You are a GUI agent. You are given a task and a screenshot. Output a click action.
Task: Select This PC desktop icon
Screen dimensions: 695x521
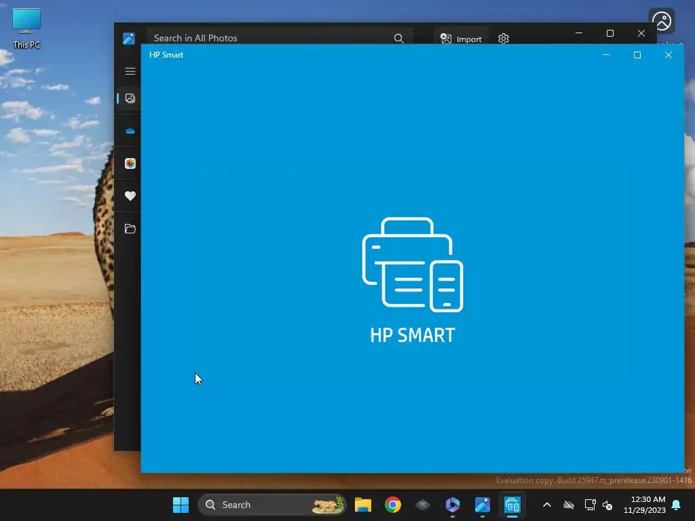26,28
